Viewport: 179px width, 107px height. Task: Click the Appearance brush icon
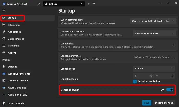point(4,32)
